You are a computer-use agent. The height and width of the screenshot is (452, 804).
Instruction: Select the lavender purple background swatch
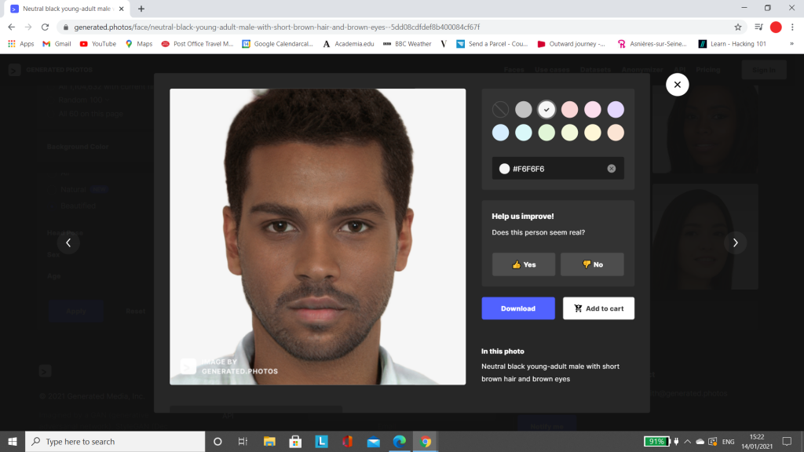pyautogui.click(x=616, y=109)
